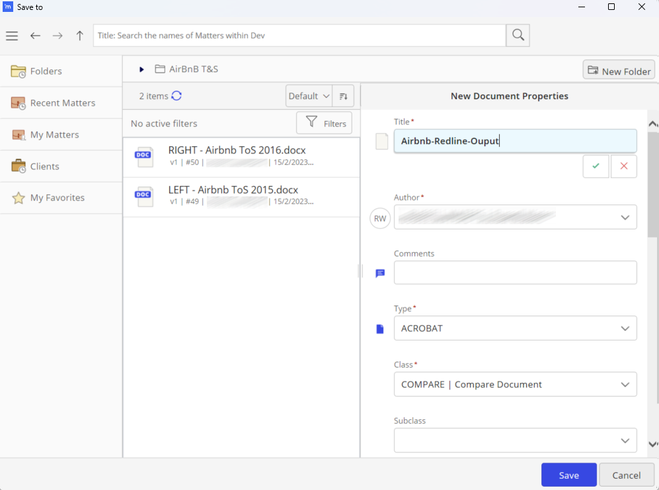The image size is (659, 490).
Task: Open the Subclass dropdown
Action: tap(516, 440)
